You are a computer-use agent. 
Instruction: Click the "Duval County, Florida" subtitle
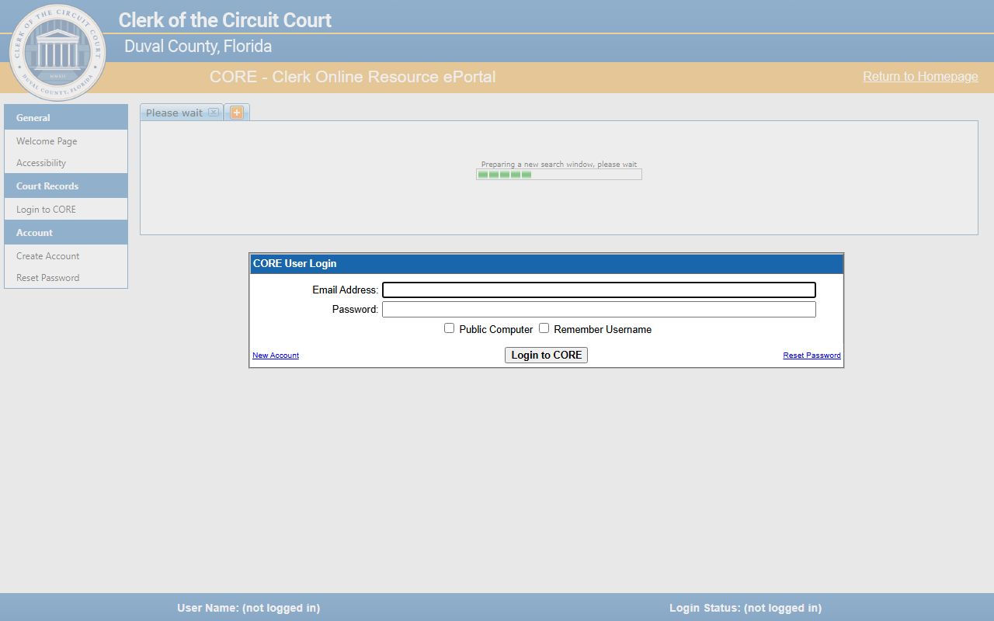point(198,47)
